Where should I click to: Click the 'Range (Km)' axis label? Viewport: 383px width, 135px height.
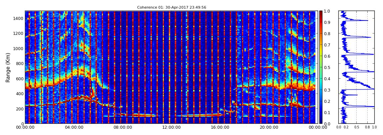[8, 67]
